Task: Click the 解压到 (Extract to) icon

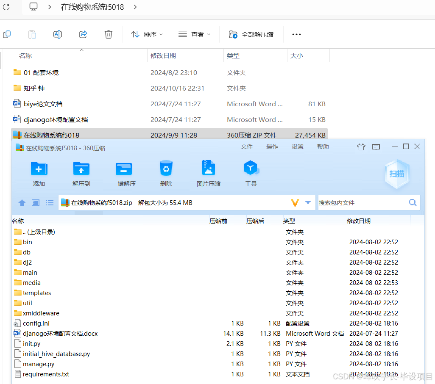Action: [x=81, y=171]
